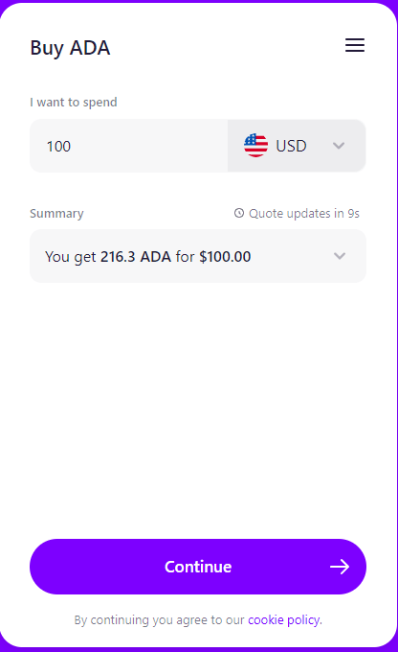The image size is (398, 652).
Task: Click the bold 216.3 ADA amount
Action: click(136, 257)
